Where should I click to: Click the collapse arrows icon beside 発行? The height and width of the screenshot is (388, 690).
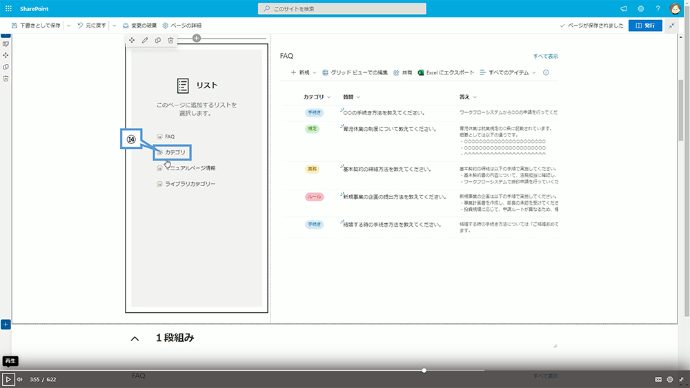672,25
